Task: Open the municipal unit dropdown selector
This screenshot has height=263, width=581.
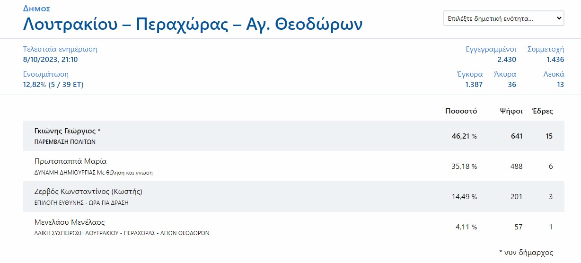Action: (x=503, y=18)
